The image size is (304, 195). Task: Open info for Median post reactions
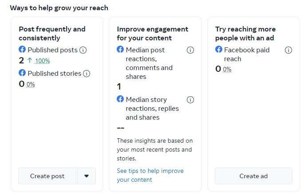[x=190, y=50]
